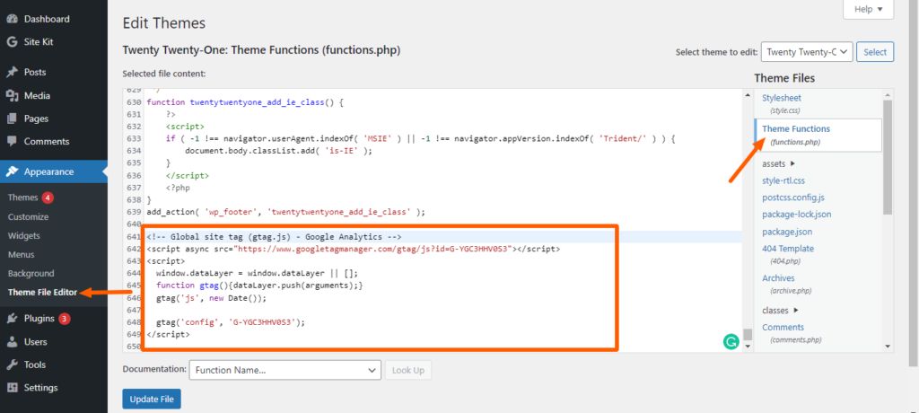
Task: Open the postcss.config.js file
Action: (793, 198)
